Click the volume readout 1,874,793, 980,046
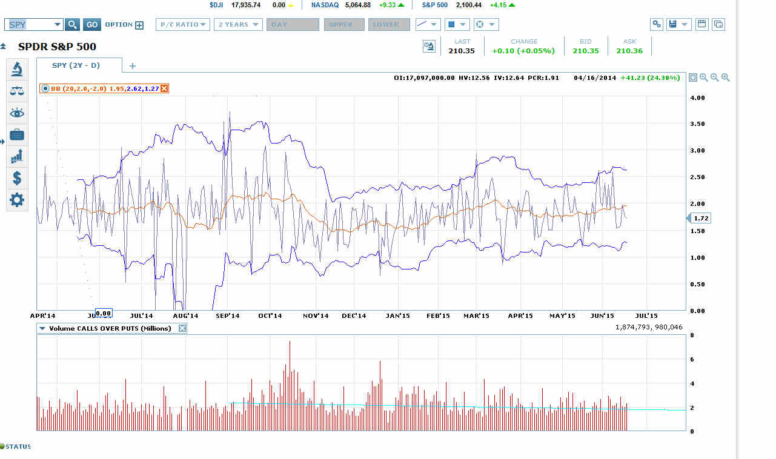 [x=648, y=327]
